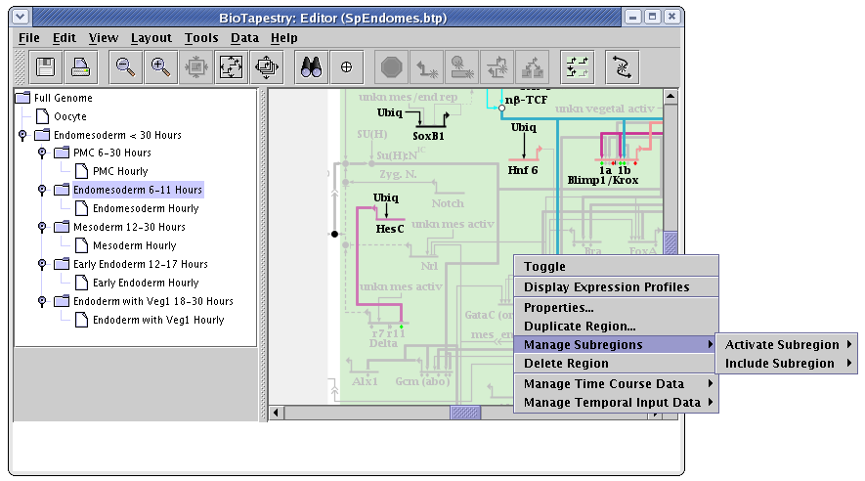Choose Toggle in the context menu
Viewport: 865px width, 481px height.
[544, 267]
